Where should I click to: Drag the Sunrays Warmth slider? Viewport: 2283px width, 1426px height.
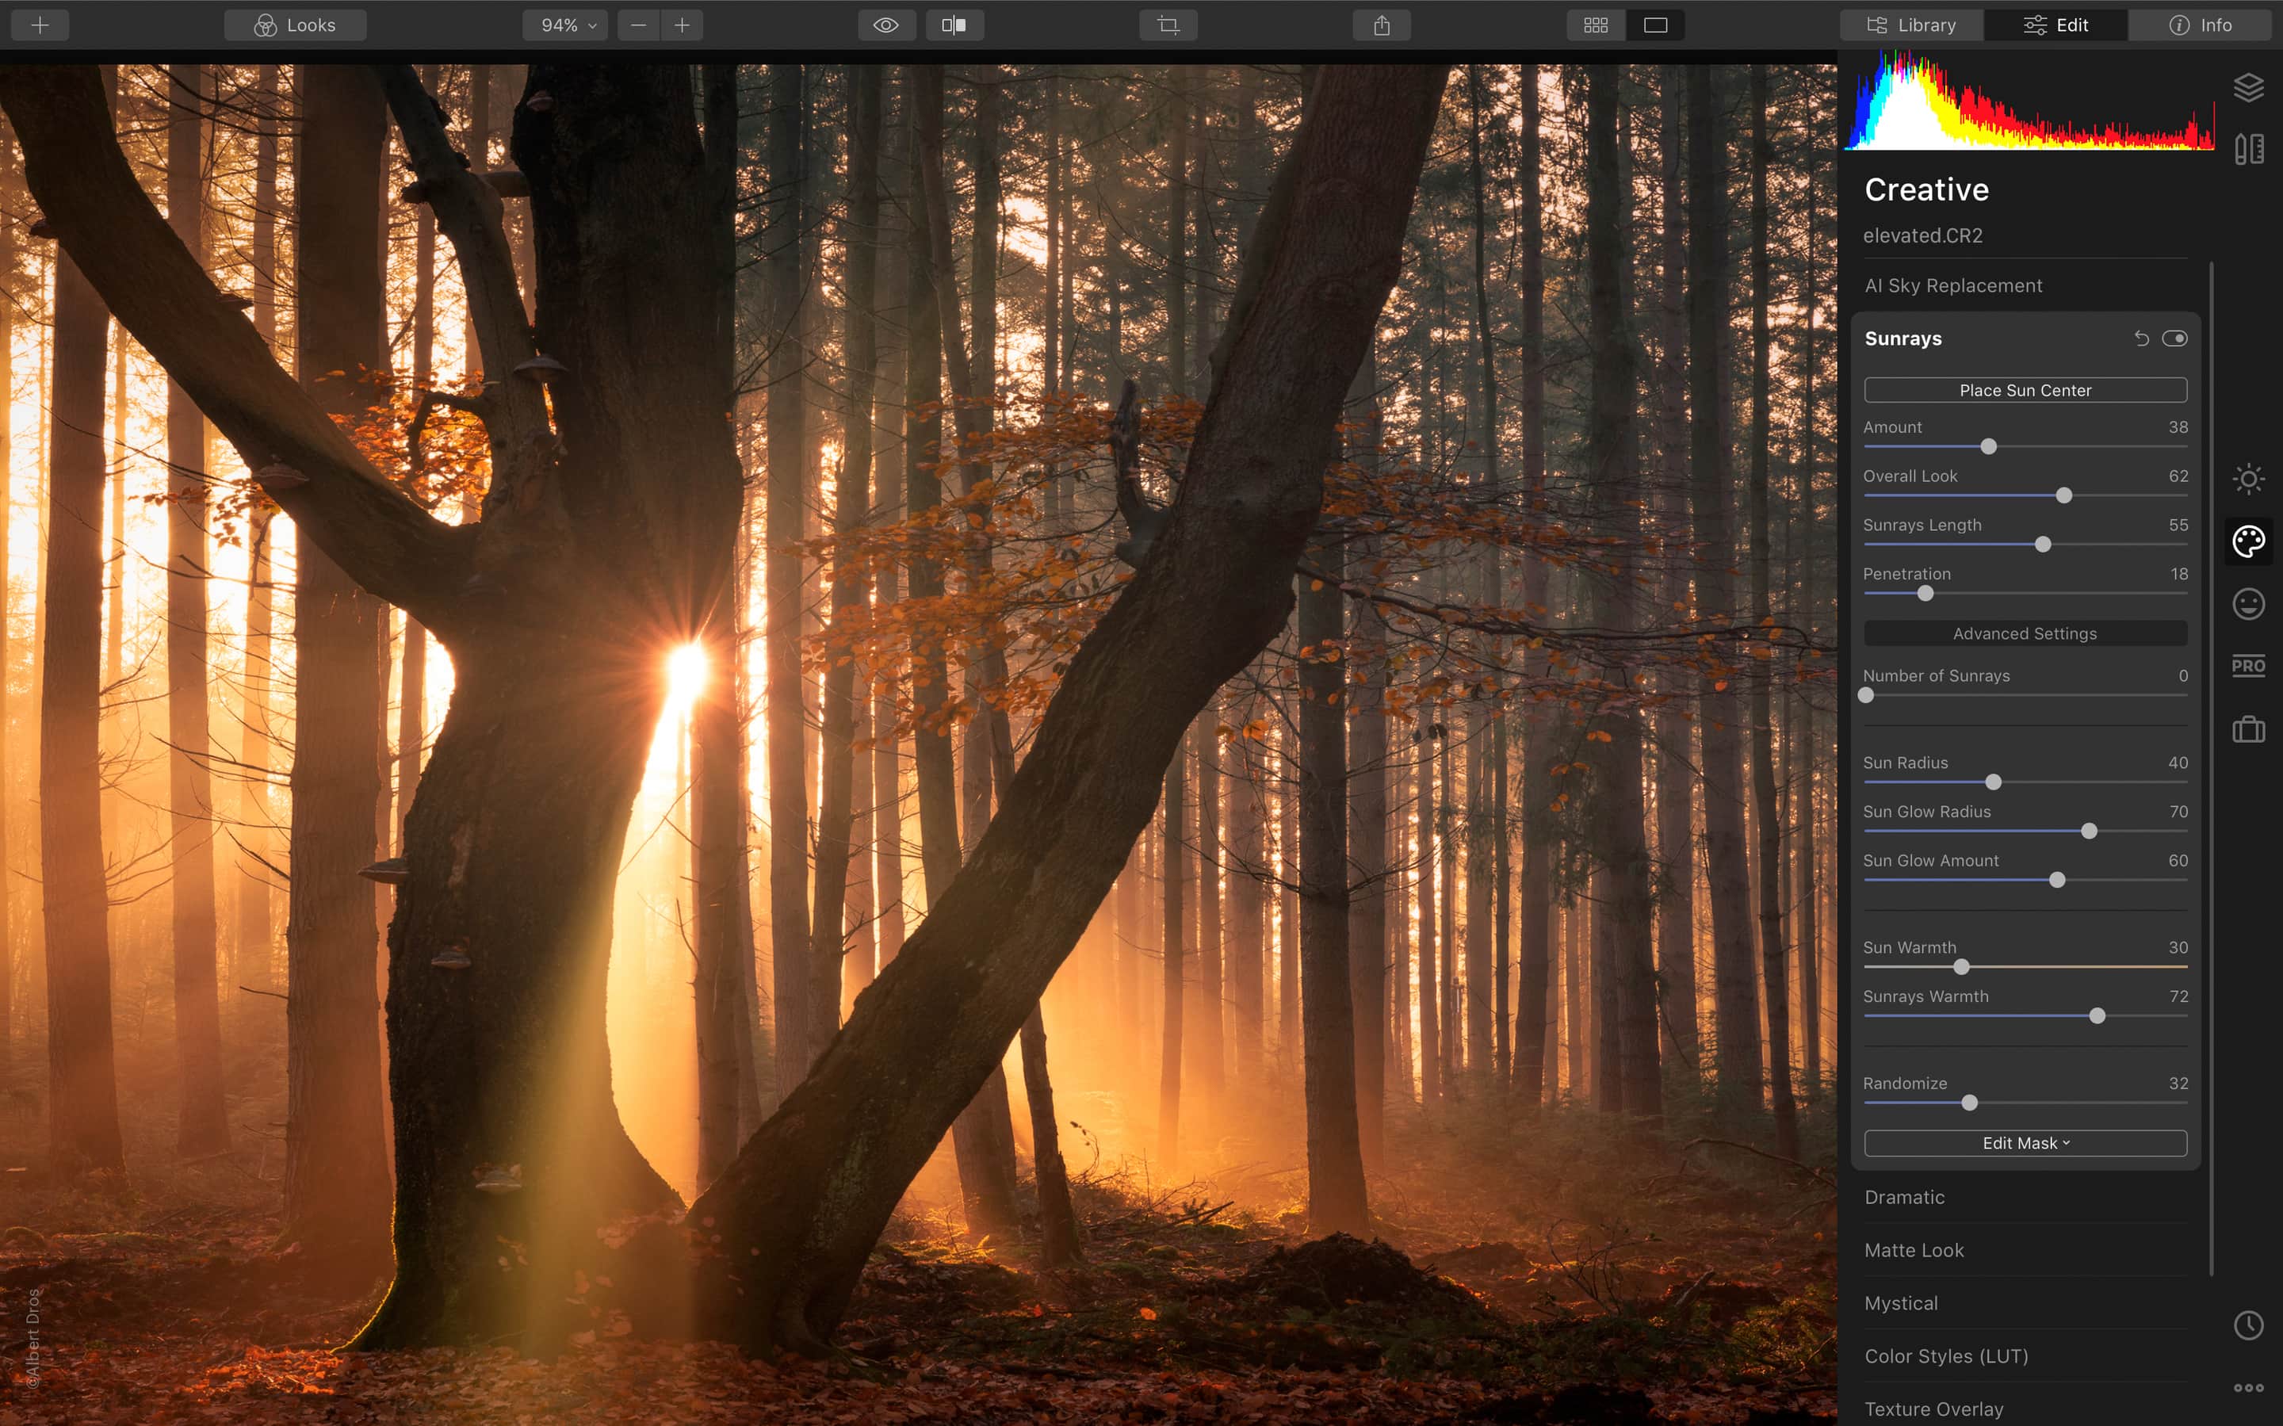tap(2098, 1015)
